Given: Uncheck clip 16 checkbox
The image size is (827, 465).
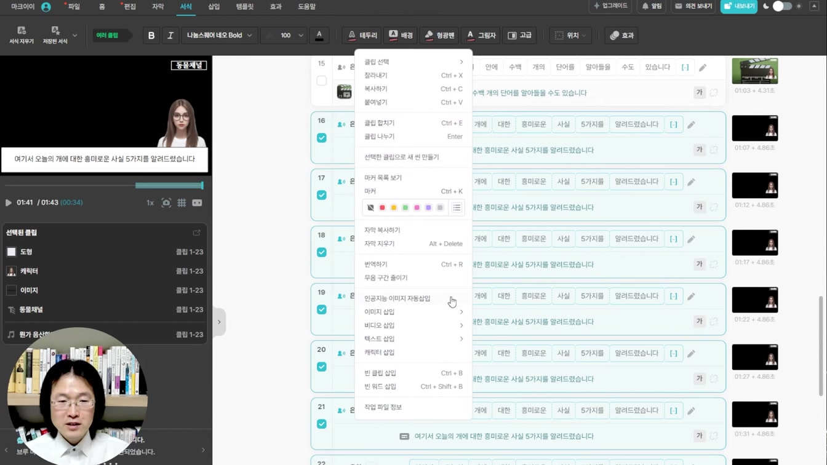Looking at the screenshot, I should click(x=321, y=138).
